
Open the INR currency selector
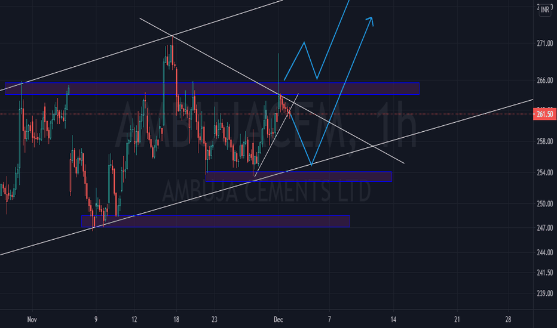(545, 10)
